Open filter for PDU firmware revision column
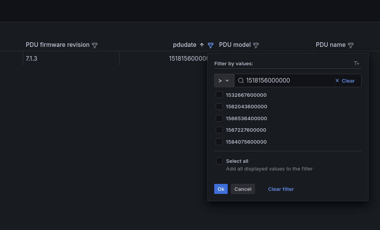The image size is (380, 230). (95, 45)
